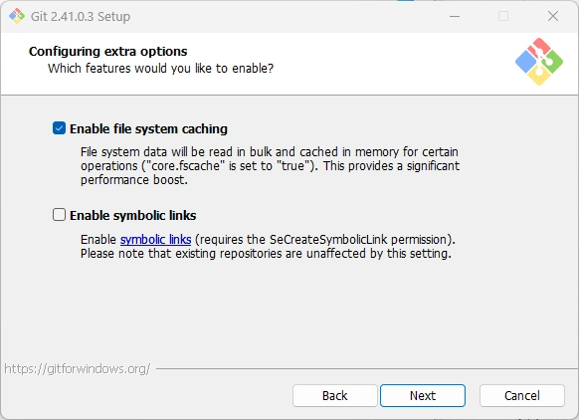
Task: Go to the previous page with Back
Action: click(335, 396)
